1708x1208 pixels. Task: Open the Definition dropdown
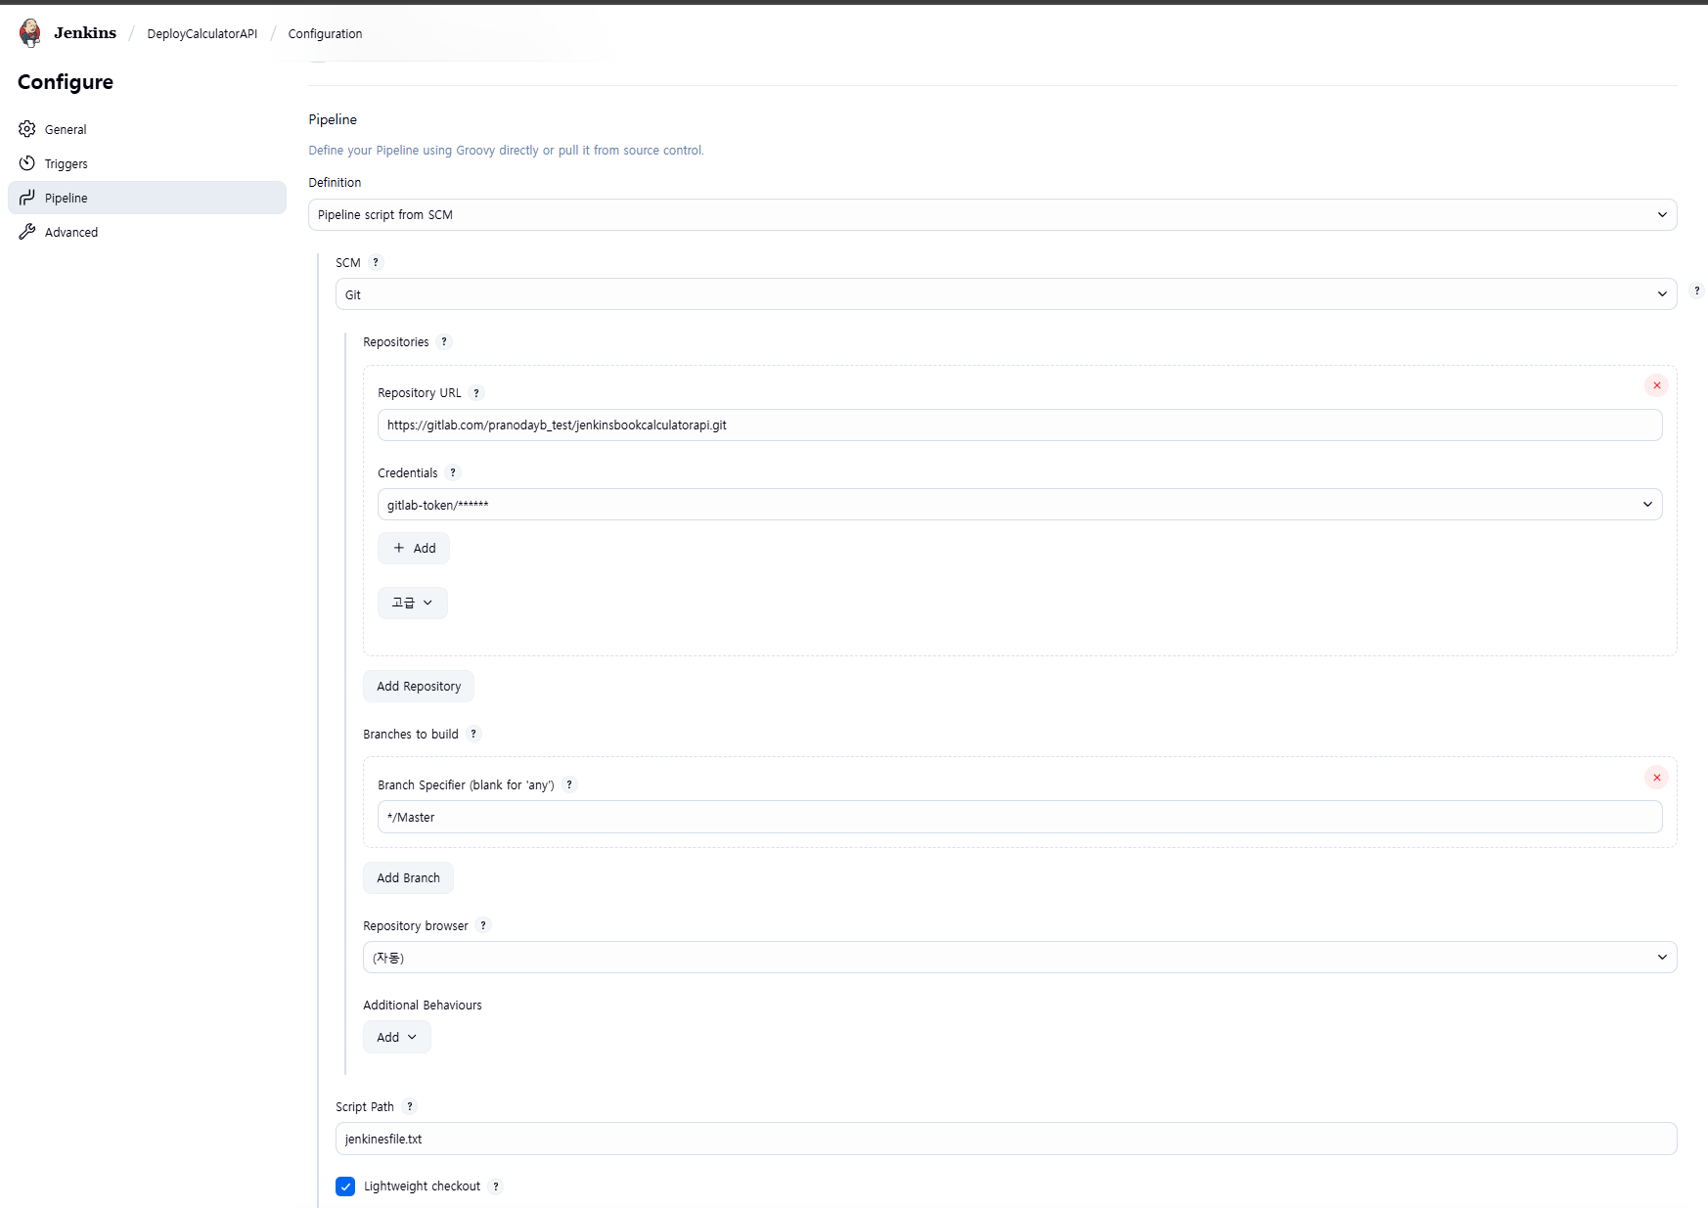click(992, 215)
